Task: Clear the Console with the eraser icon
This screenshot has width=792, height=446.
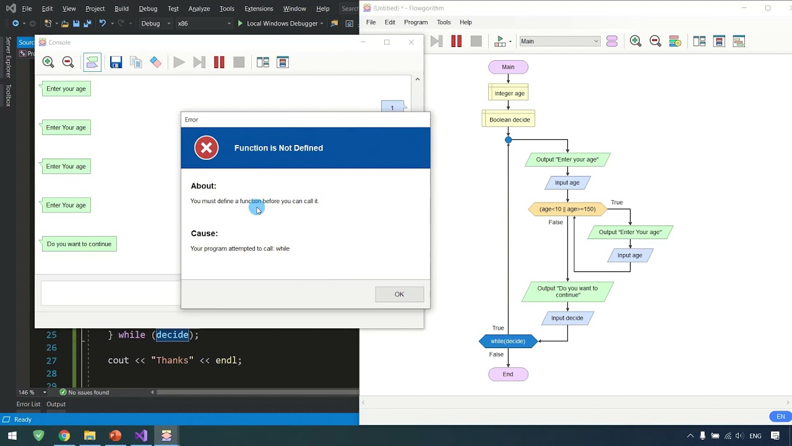Action: tap(156, 62)
